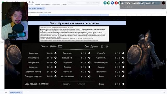
Task: Click the arrow next to Красноречие
Action: tap(123, 72)
